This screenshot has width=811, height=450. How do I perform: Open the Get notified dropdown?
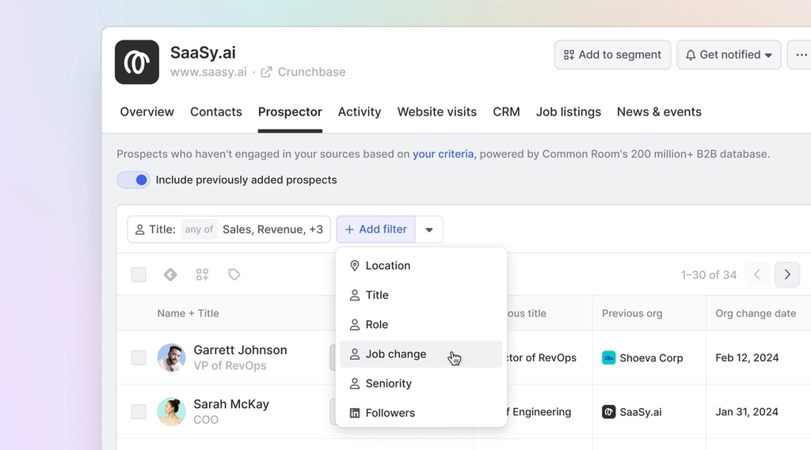729,55
